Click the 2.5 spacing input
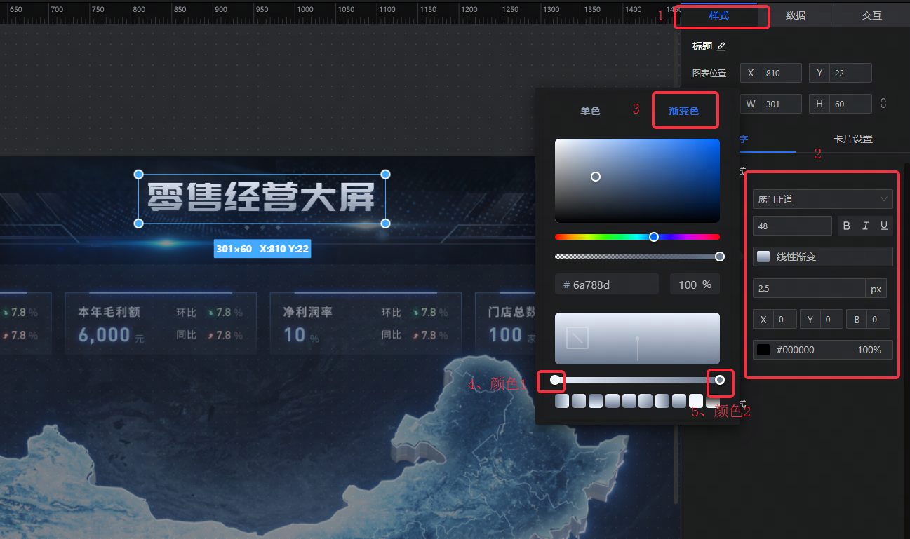Screen dimensions: 910x539 (x=809, y=289)
